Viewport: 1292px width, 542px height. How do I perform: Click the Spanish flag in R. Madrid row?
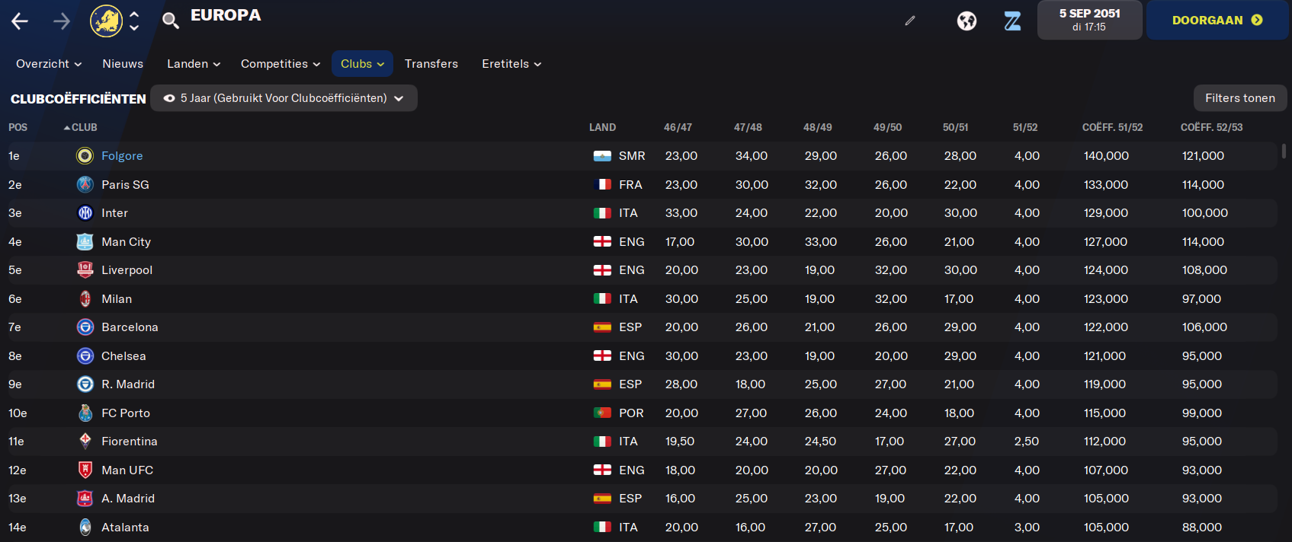pyautogui.click(x=602, y=384)
